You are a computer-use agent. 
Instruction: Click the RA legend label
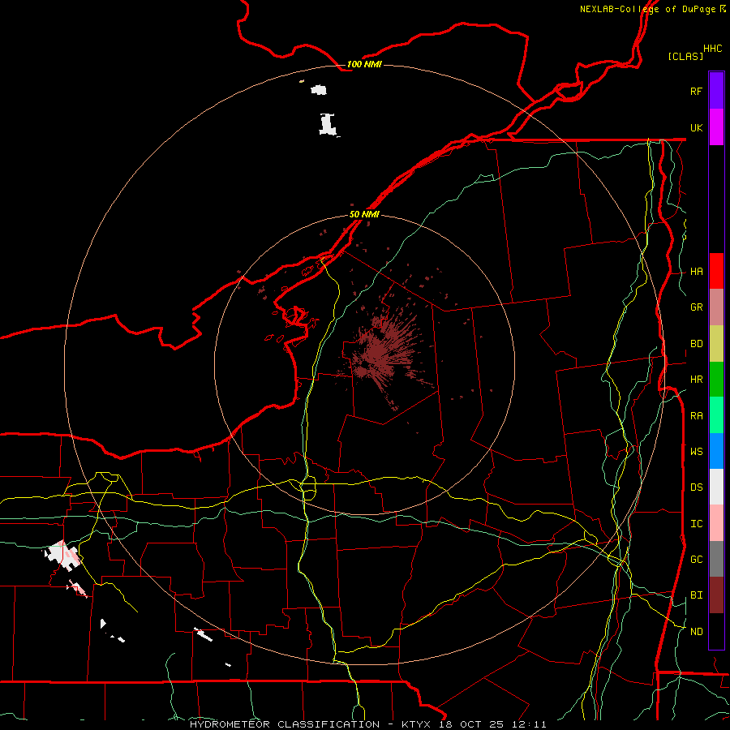[696, 416]
